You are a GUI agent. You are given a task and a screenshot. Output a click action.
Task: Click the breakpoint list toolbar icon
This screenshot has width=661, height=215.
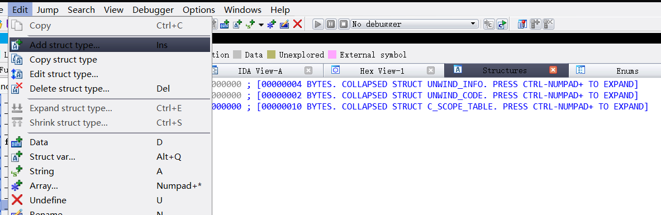pos(523,24)
